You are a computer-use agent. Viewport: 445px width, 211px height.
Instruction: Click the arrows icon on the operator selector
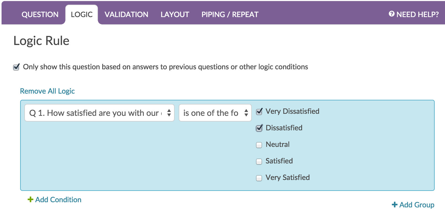coord(246,113)
